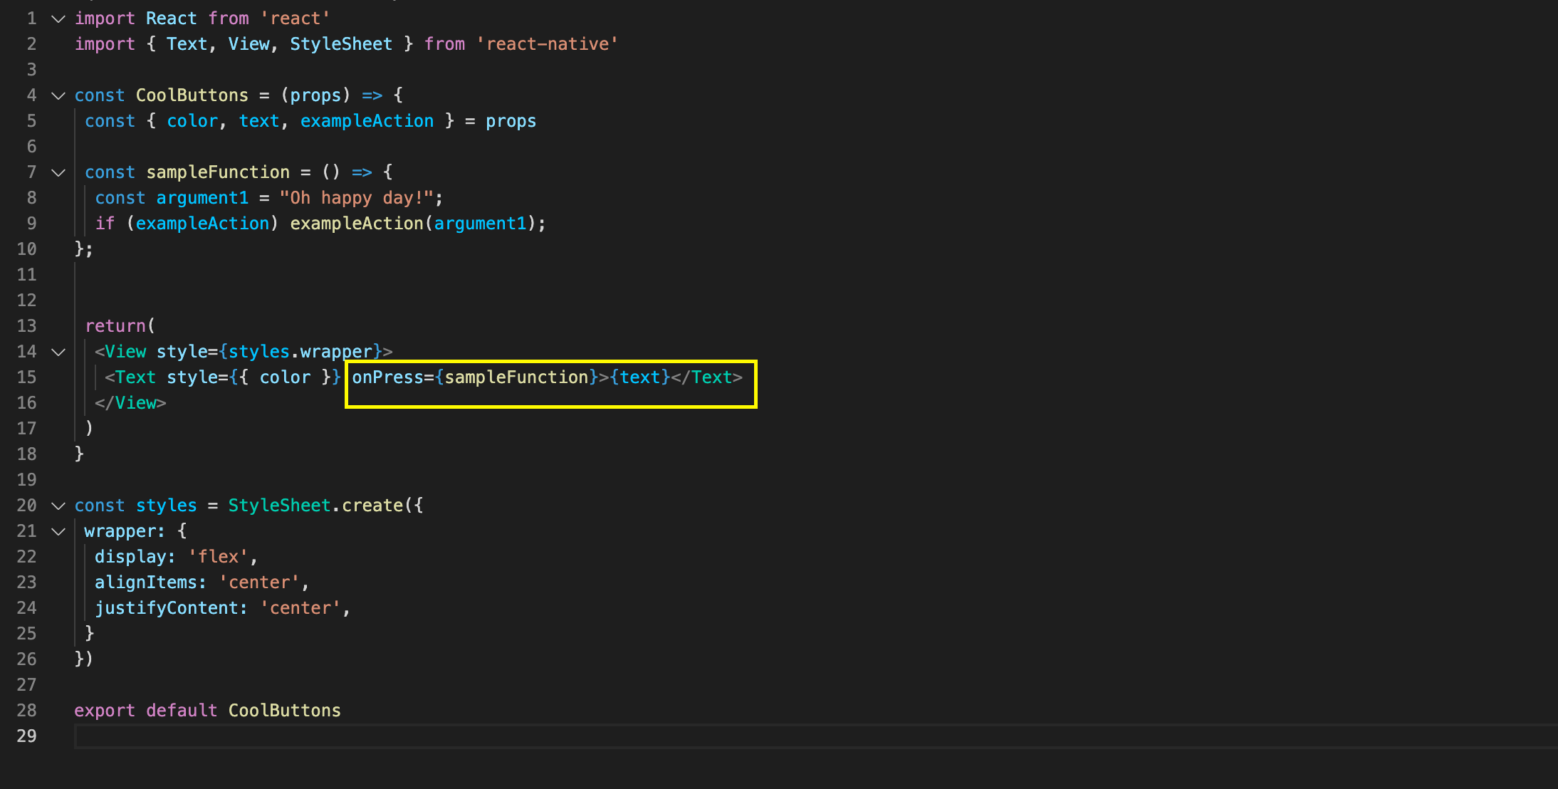Click the string 'react-native' on line 2
Image resolution: width=1558 pixels, height=789 pixels.
(548, 43)
